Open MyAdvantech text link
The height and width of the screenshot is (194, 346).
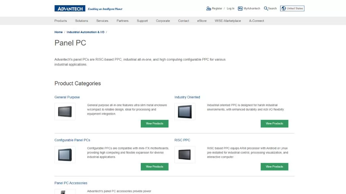pyautogui.click(x=252, y=8)
